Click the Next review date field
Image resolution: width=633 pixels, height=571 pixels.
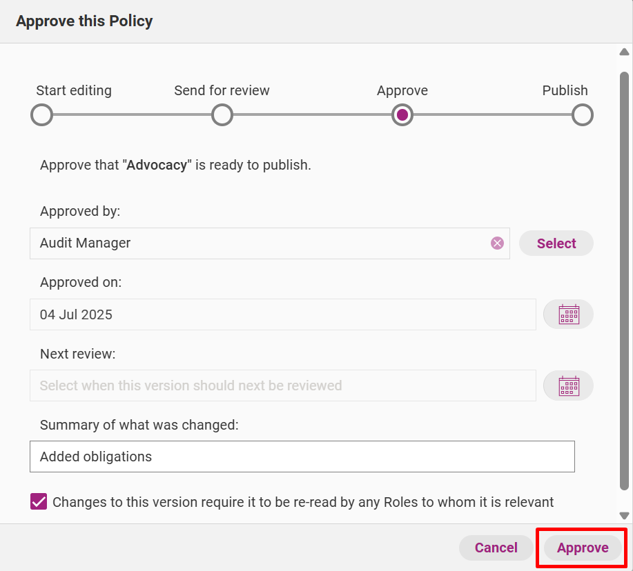tap(282, 385)
